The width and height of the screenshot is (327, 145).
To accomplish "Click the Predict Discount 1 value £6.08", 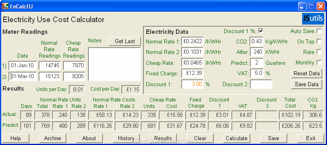I will (219, 126).
